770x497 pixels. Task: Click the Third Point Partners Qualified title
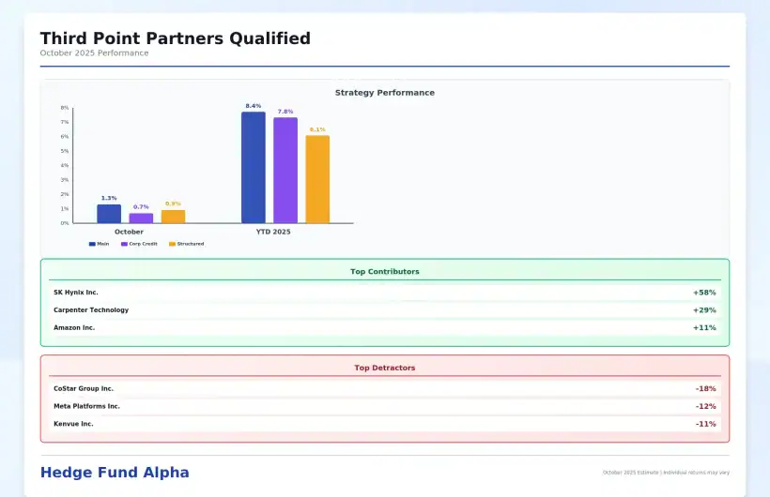pos(175,38)
